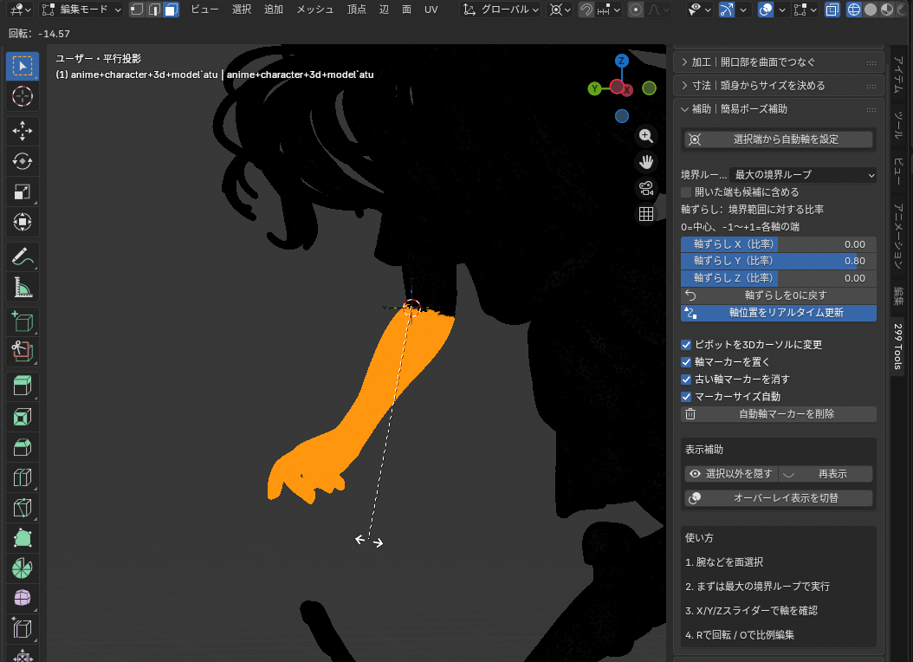Select the scissors tool icon in toolbar
This screenshot has width=913, height=662.
pyautogui.click(x=23, y=351)
